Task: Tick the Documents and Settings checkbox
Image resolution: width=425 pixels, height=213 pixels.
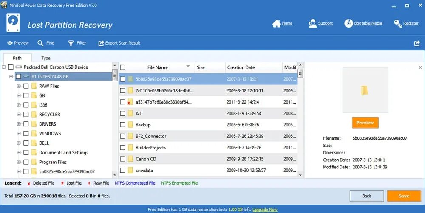Action: 26,152
